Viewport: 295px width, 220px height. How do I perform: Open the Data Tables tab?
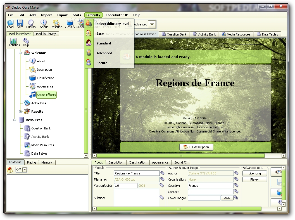(x=268, y=34)
